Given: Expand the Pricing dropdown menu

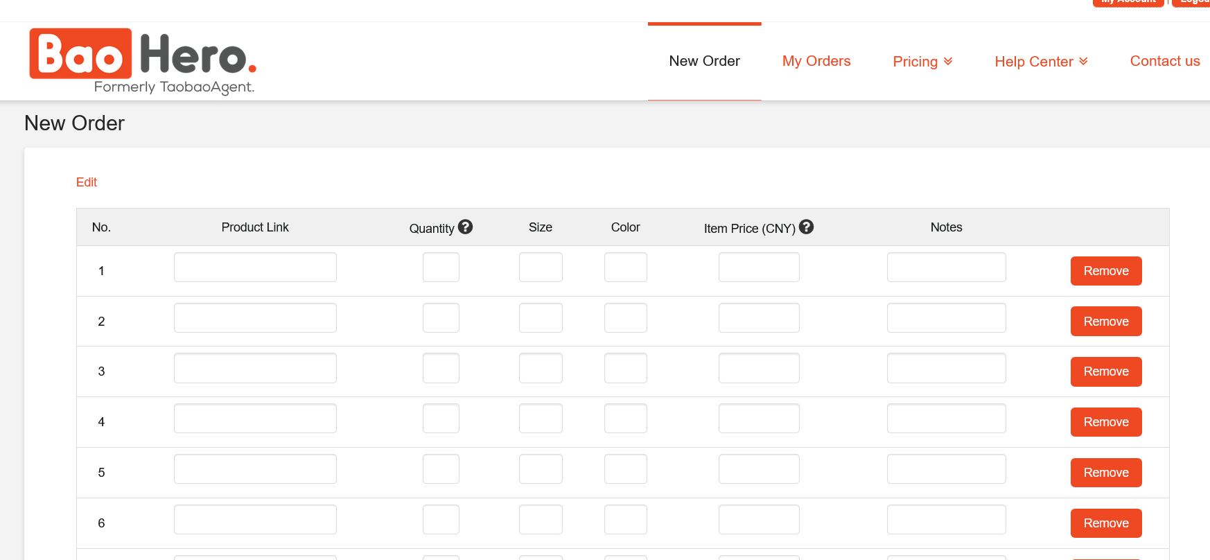Looking at the screenshot, I should (922, 62).
